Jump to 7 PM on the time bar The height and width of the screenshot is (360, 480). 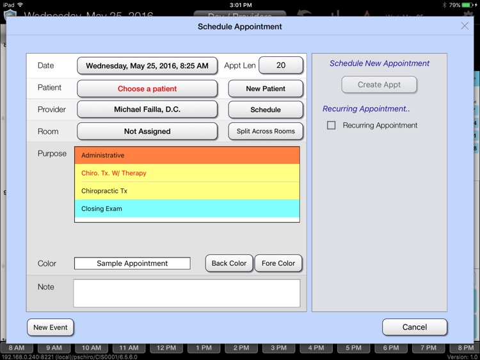tap(428, 348)
